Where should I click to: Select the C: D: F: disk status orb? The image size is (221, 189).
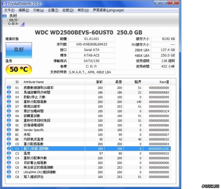4,16
